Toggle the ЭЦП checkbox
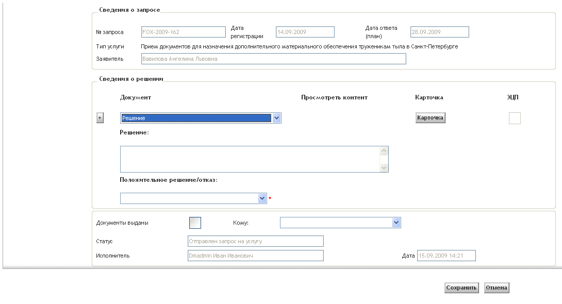 [515, 118]
